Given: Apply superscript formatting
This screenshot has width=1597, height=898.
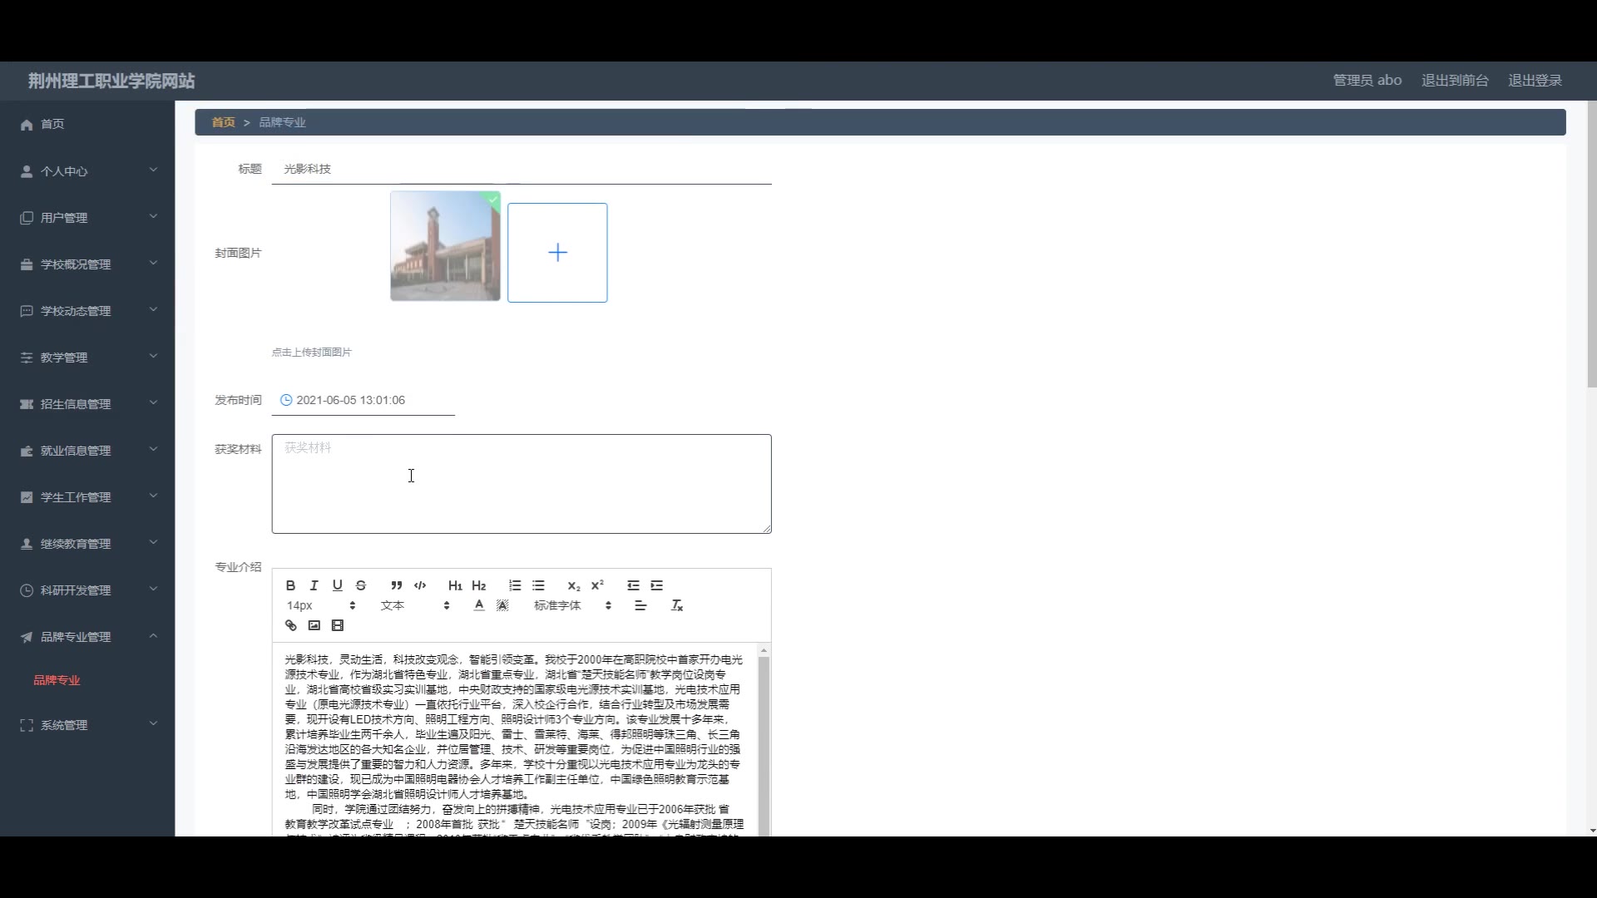Looking at the screenshot, I should tap(596, 585).
